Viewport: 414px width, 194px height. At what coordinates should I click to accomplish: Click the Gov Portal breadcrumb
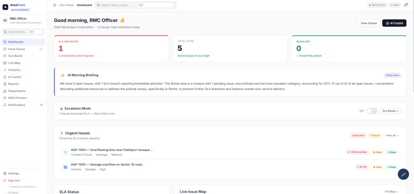(x=67, y=5)
